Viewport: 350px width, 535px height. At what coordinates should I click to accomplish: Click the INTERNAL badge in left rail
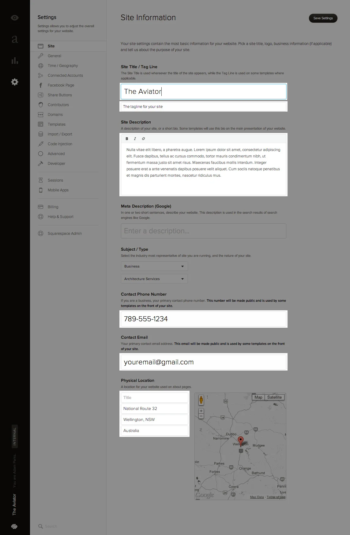(14, 436)
